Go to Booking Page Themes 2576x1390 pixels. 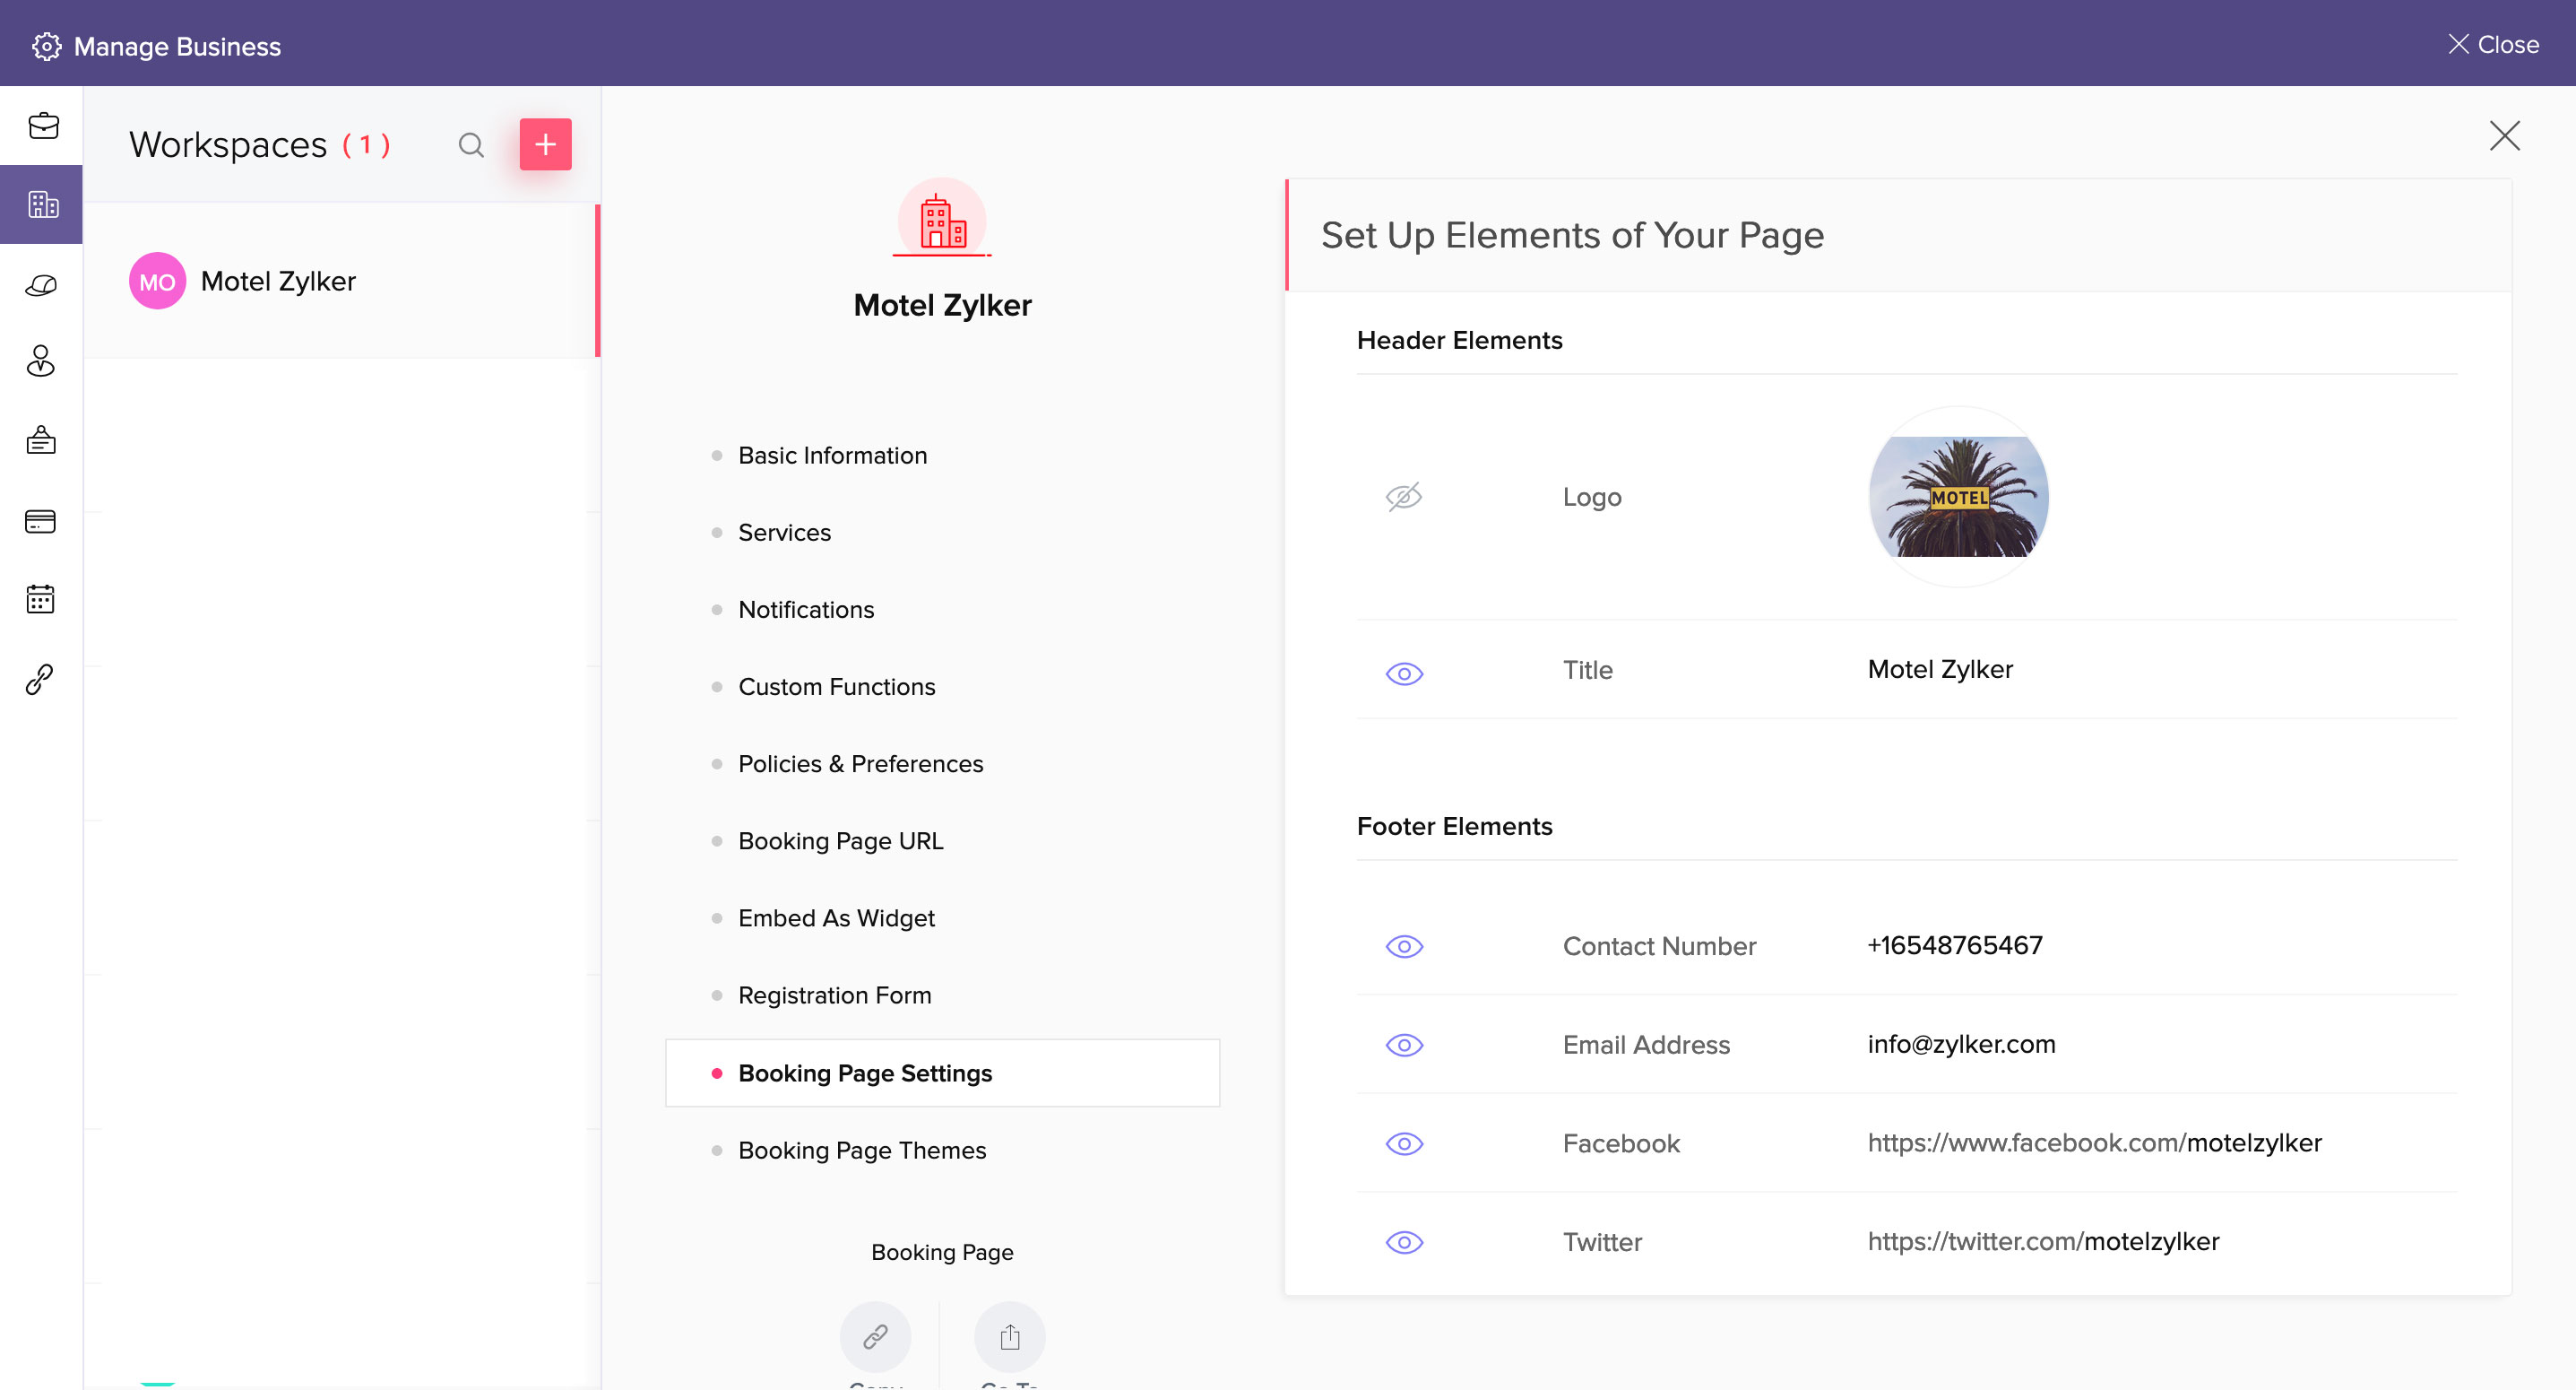(861, 1150)
